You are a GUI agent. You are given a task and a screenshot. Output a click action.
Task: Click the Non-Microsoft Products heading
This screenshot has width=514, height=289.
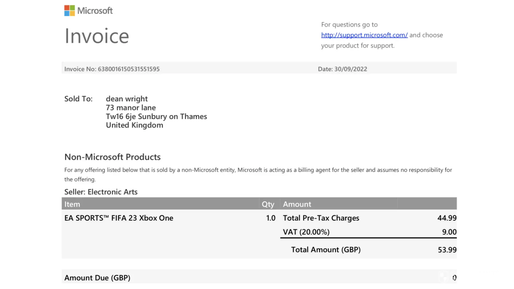click(x=112, y=157)
